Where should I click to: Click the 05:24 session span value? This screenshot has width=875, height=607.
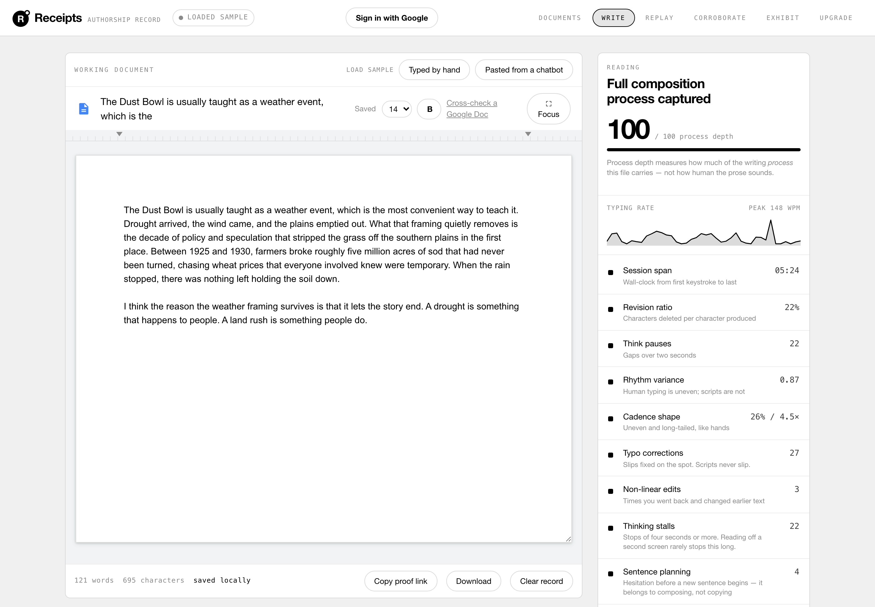click(x=787, y=270)
